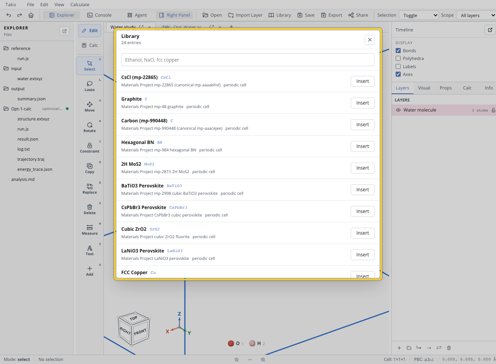Viewport: 496px width, 364px height.
Task: Click the hydrogen H color swatch
Action: [x=252, y=343]
